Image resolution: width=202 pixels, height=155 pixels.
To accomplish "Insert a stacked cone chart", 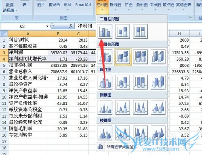I will tap(122, 108).
